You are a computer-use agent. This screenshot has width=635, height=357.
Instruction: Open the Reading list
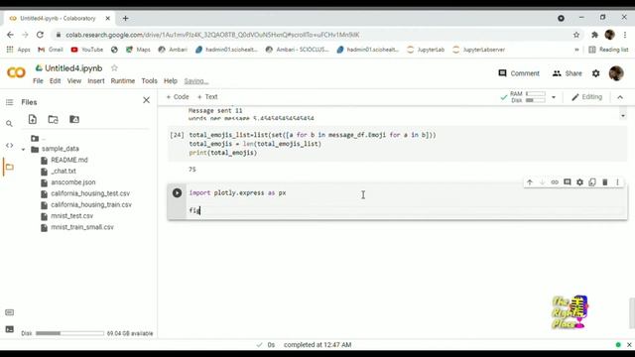[608, 50]
